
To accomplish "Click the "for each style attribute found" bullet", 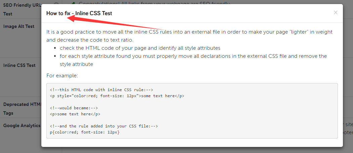I will pos(193,60).
